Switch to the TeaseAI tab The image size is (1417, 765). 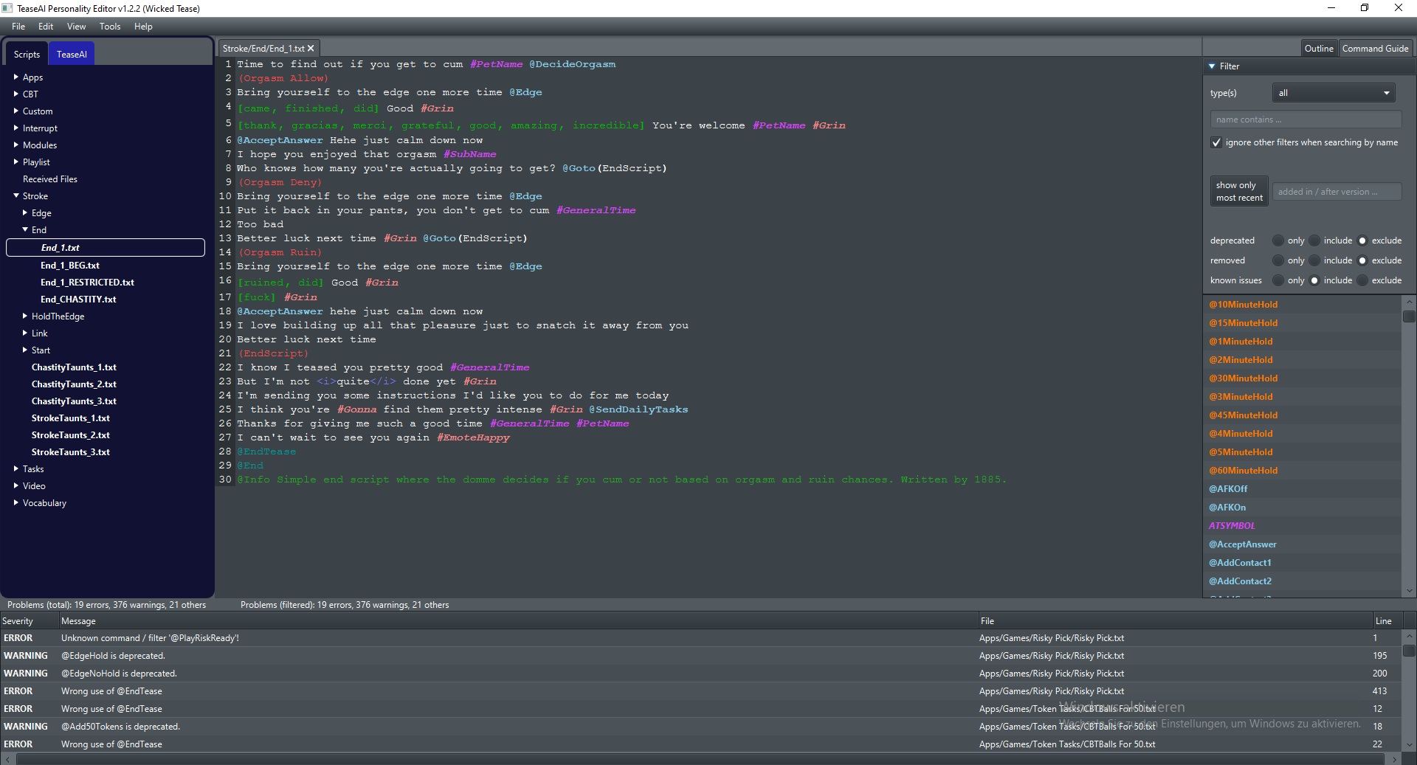(72, 54)
